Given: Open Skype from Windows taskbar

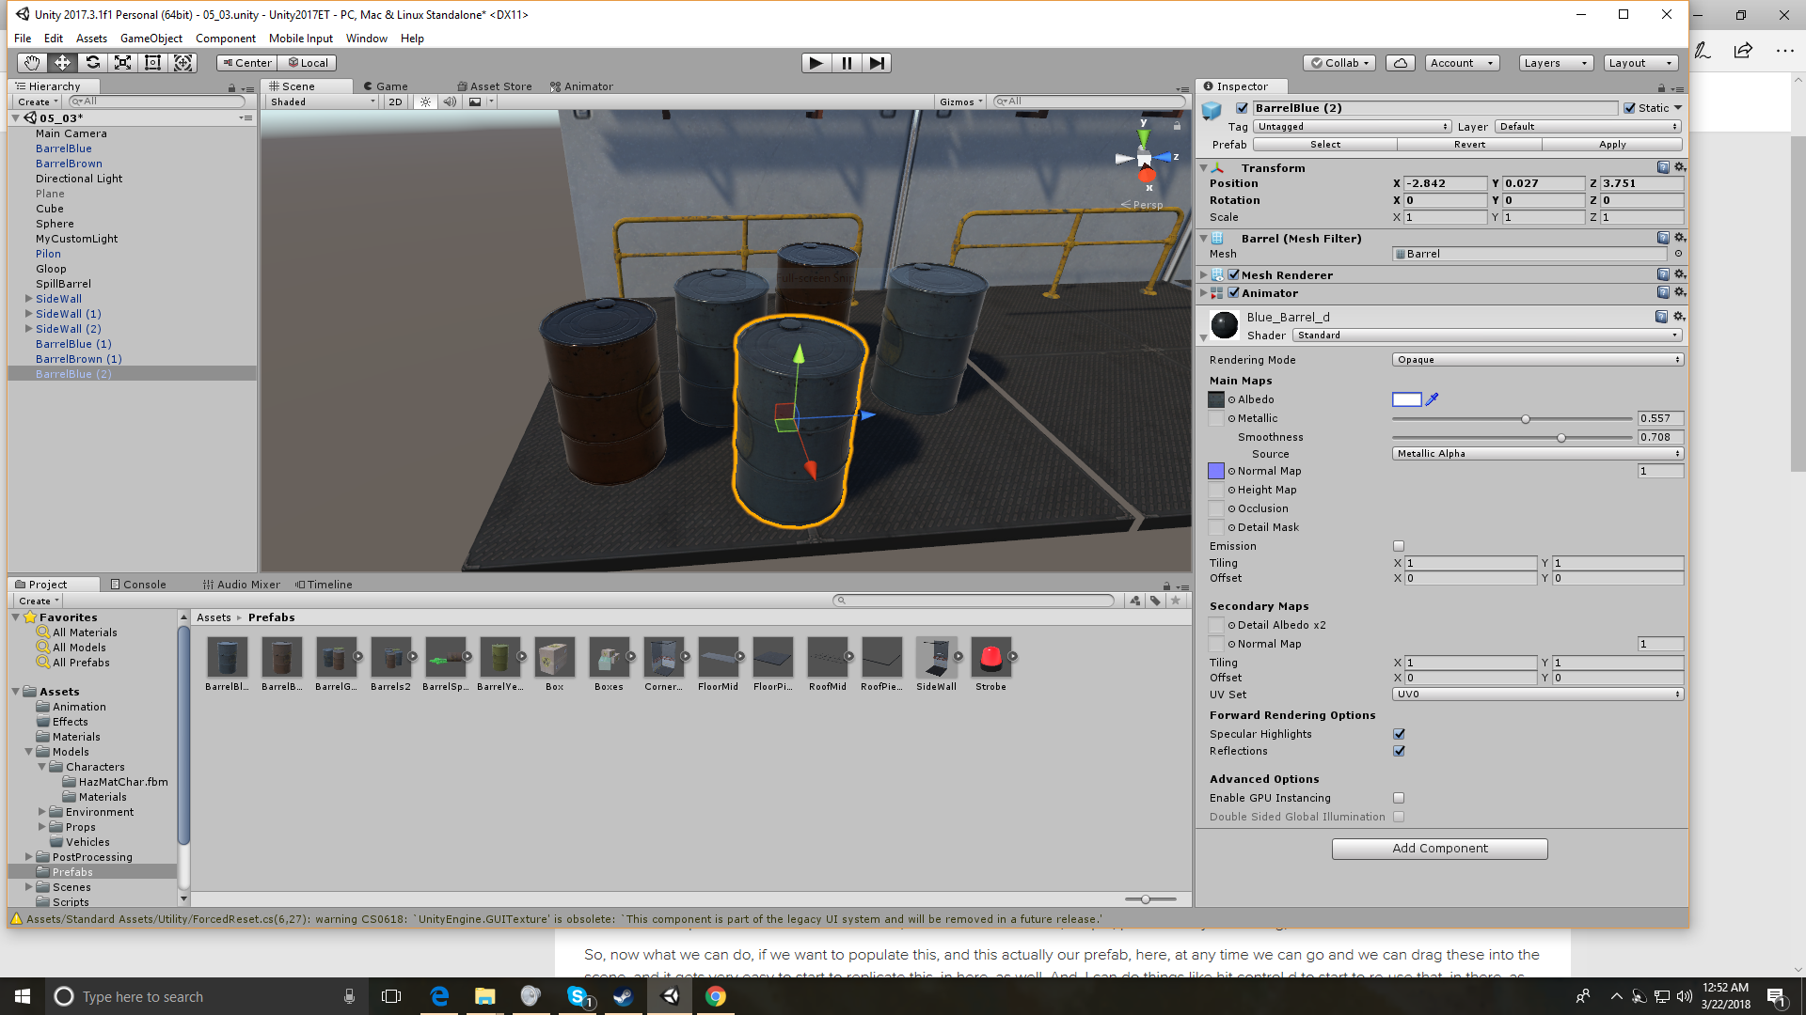Looking at the screenshot, I should tap(578, 996).
